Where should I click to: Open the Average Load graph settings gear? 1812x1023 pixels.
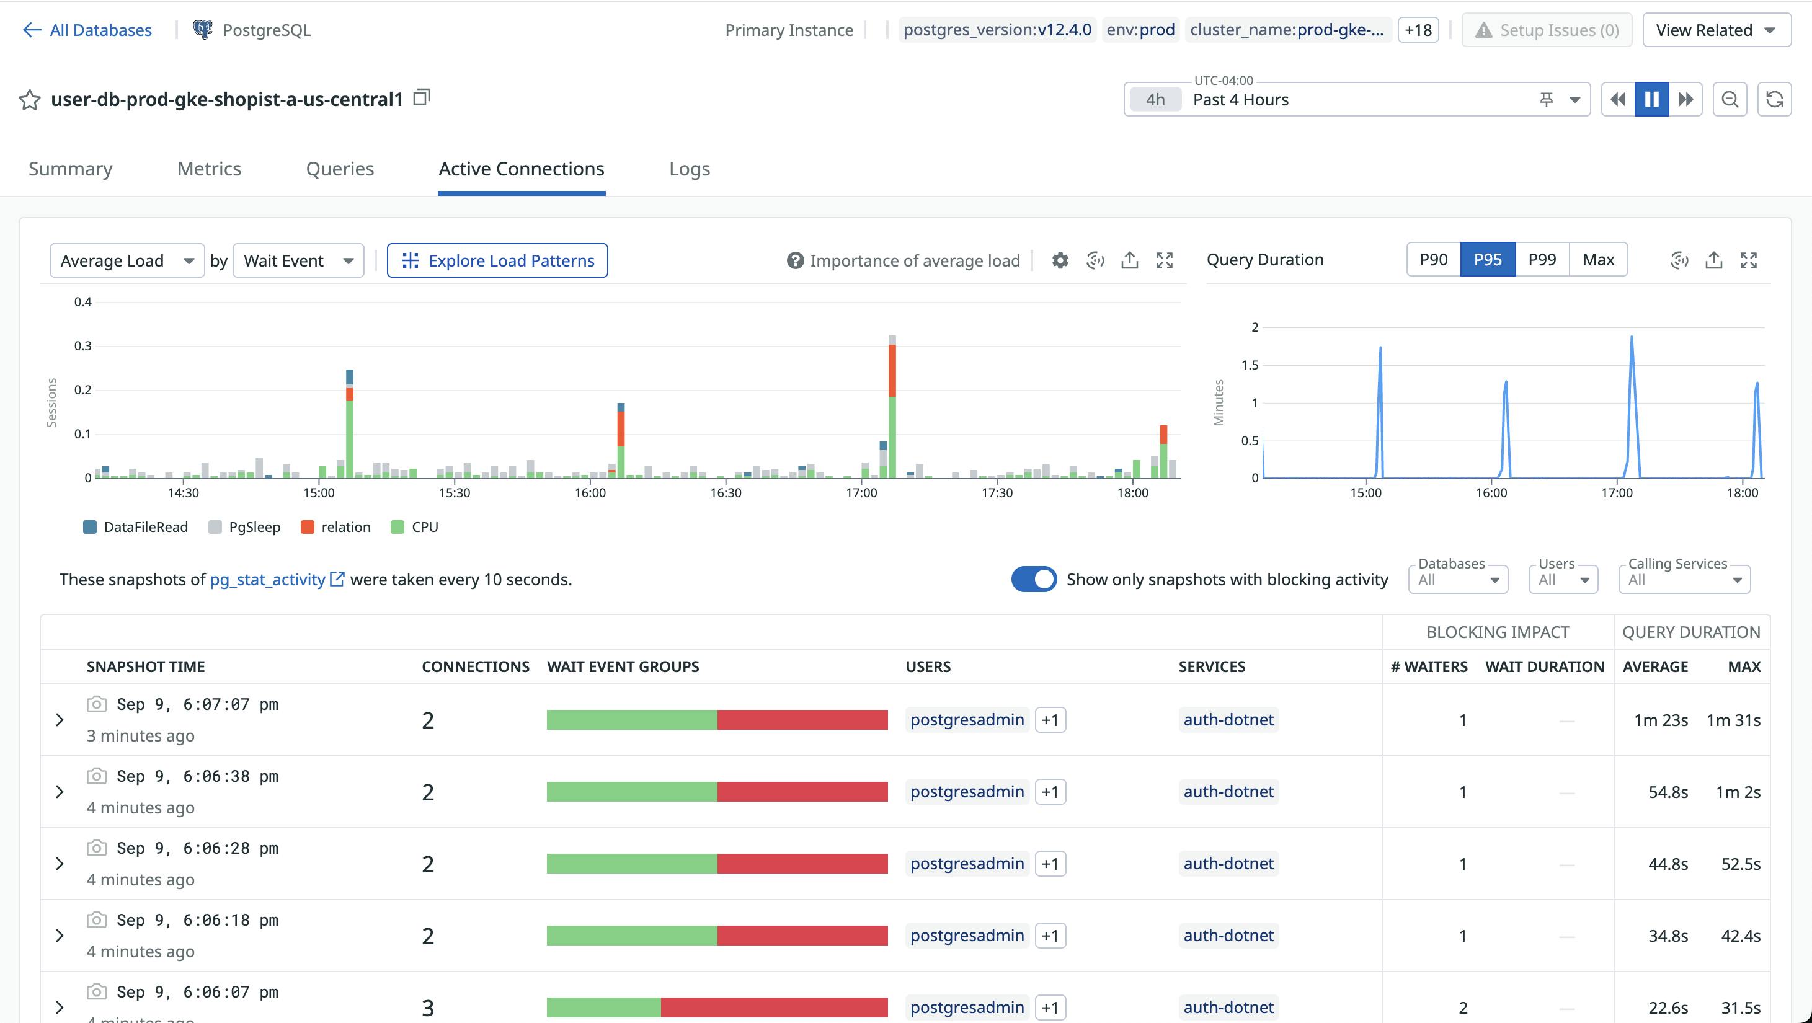[1059, 260]
